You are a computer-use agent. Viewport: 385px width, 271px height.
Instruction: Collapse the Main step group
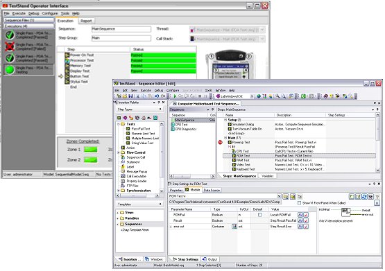(225, 138)
